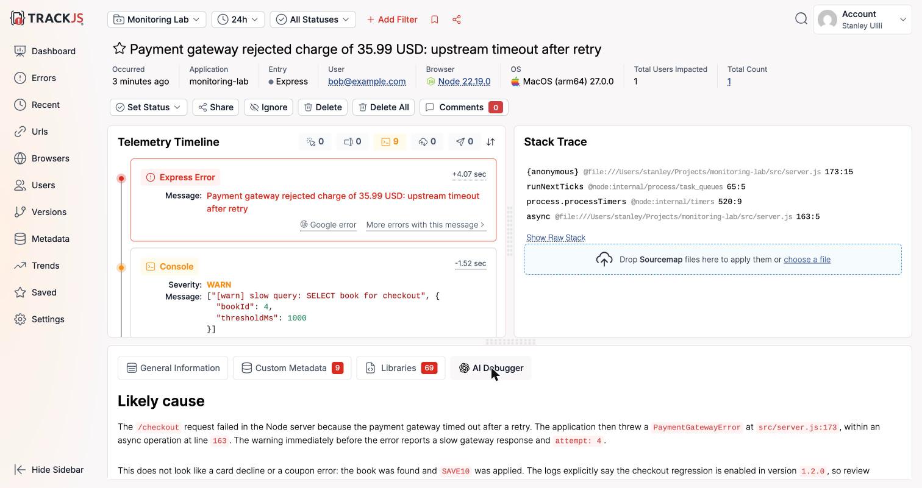922x488 pixels.
Task: Open Errors page in sidebar
Action: [x=35, y=78]
